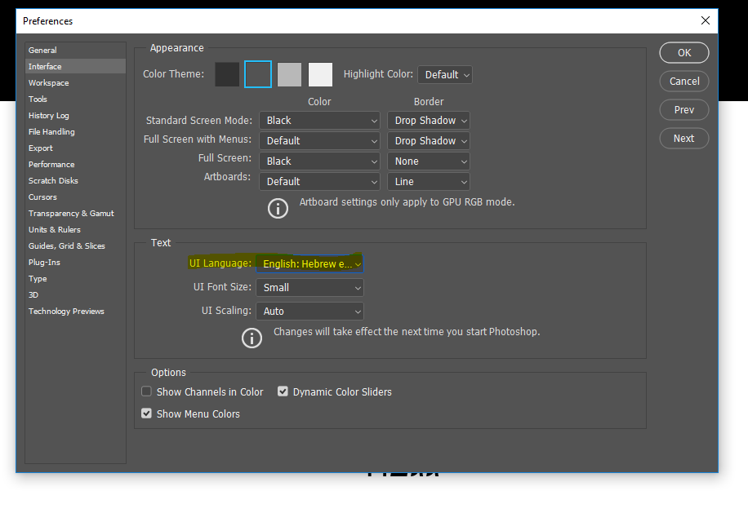Open Transparency & Gamut preferences
The height and width of the screenshot is (513, 748).
coord(75,214)
